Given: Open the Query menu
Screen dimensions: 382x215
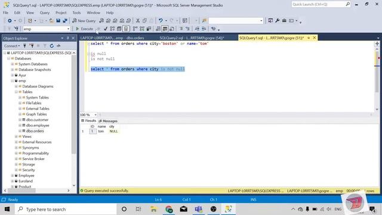Looking at the screenshot, I should point(45,13).
